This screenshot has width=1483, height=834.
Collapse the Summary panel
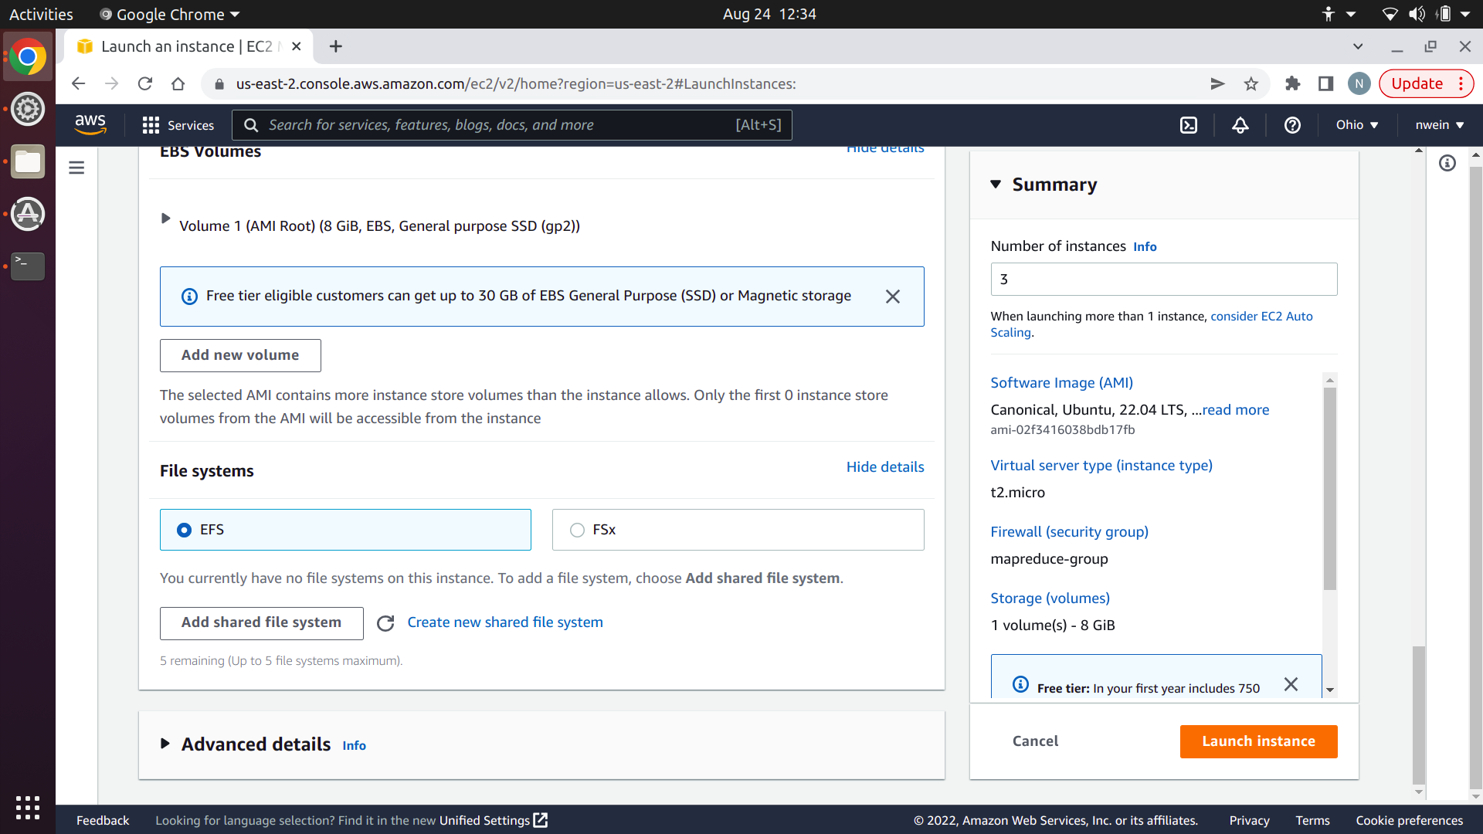[x=996, y=185]
